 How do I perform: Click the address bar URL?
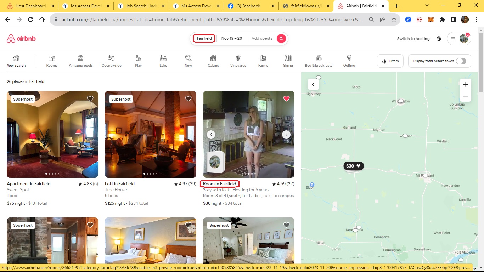click(212, 20)
